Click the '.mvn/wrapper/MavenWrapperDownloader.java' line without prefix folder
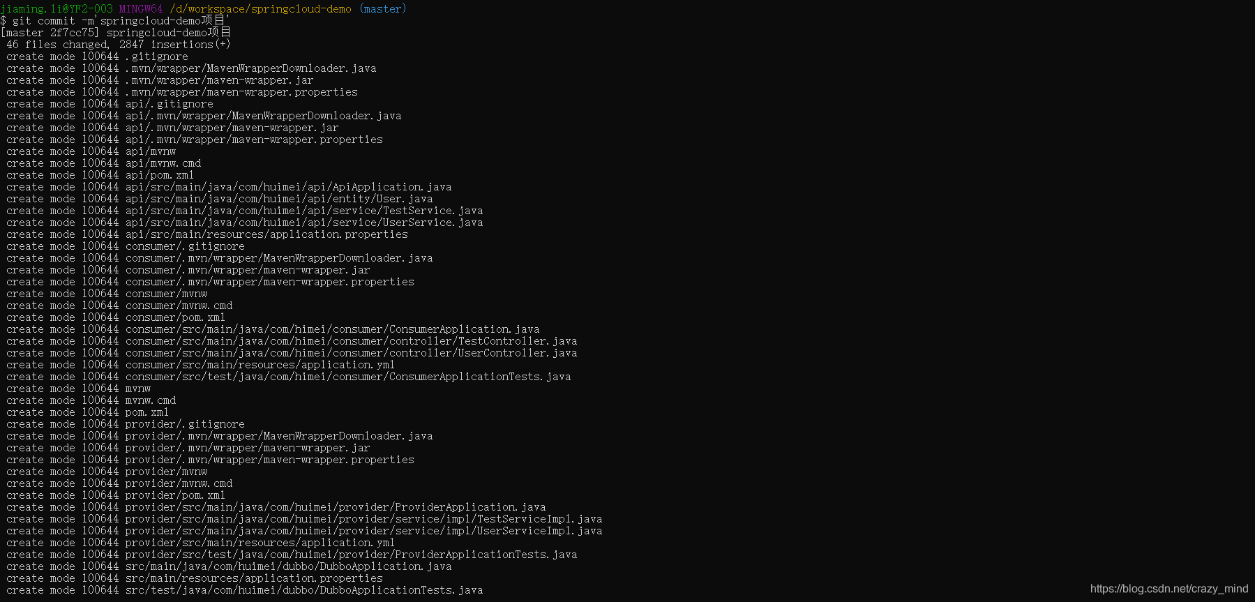The height and width of the screenshot is (602, 1255). pyautogui.click(x=191, y=68)
